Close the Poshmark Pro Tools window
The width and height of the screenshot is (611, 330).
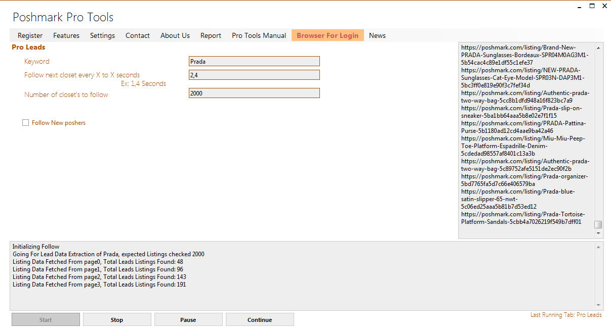[x=604, y=6]
